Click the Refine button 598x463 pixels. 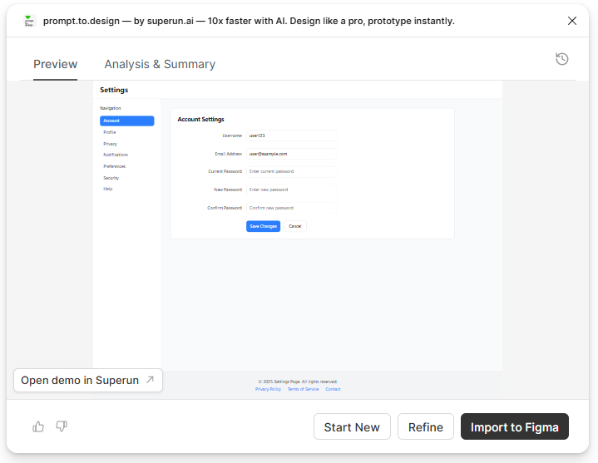coord(426,426)
